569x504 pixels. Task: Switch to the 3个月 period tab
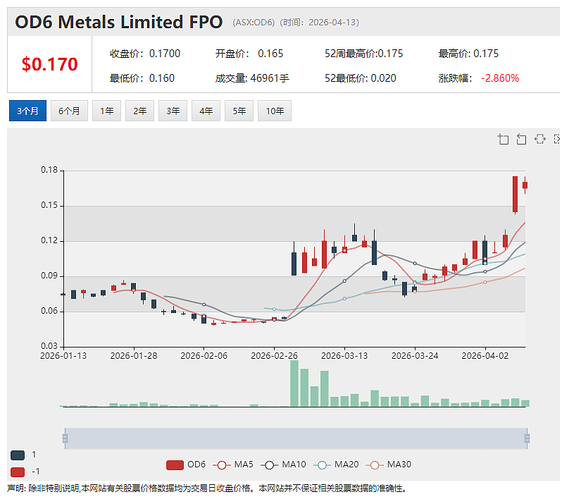point(27,111)
